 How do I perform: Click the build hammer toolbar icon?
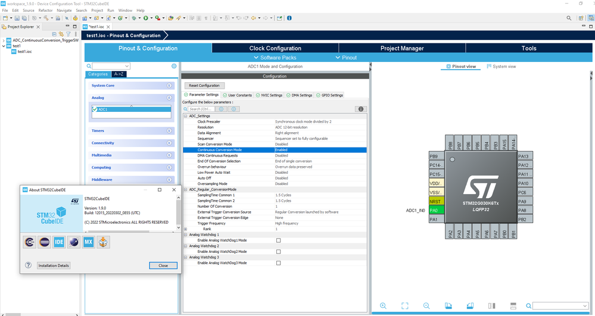pos(46,18)
